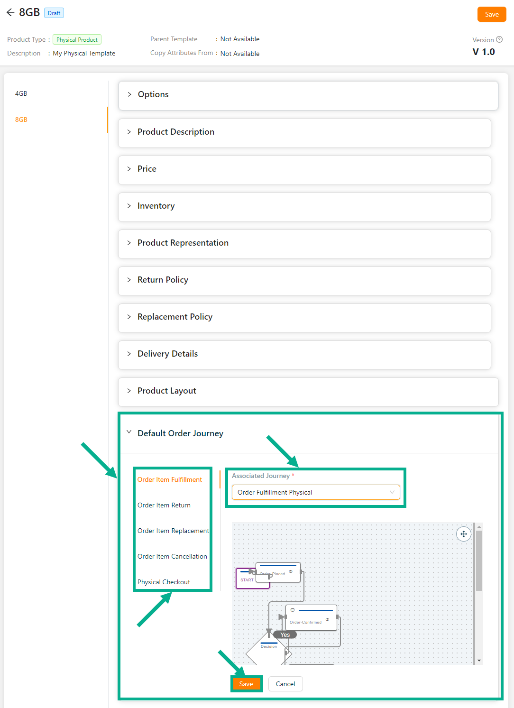Select the Order-Confirmed node in diagram
The image size is (514, 708).
point(311,617)
